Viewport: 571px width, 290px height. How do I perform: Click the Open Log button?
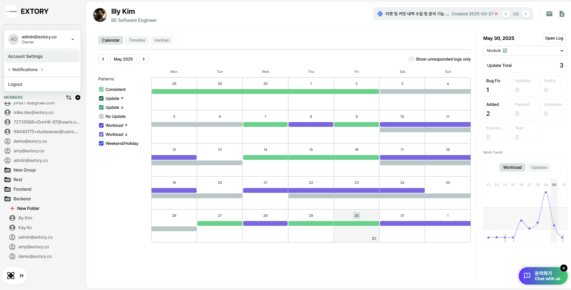554,38
